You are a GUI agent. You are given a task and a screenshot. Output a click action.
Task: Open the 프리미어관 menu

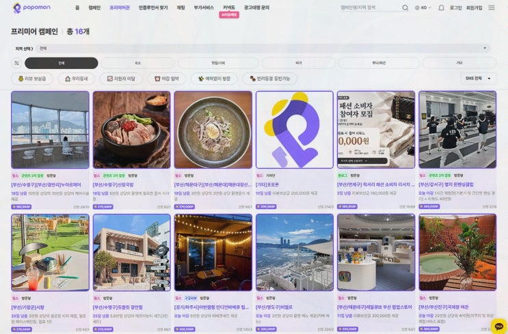click(120, 8)
